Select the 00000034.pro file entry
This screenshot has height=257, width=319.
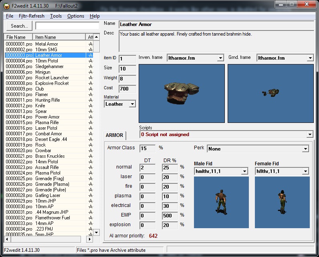coord(19,229)
